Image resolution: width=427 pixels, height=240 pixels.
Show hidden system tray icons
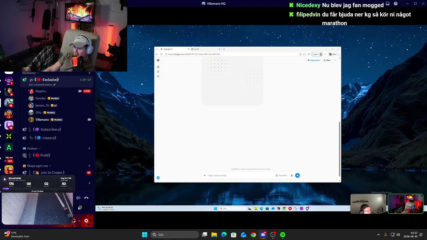tap(378, 235)
